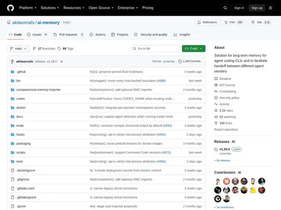
Task: Click the MIT license scale icon
Action: (216, 85)
